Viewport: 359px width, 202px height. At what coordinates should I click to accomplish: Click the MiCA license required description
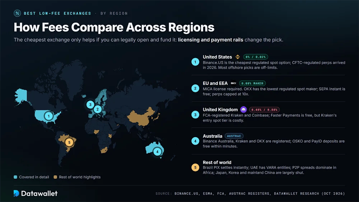tap(274, 91)
